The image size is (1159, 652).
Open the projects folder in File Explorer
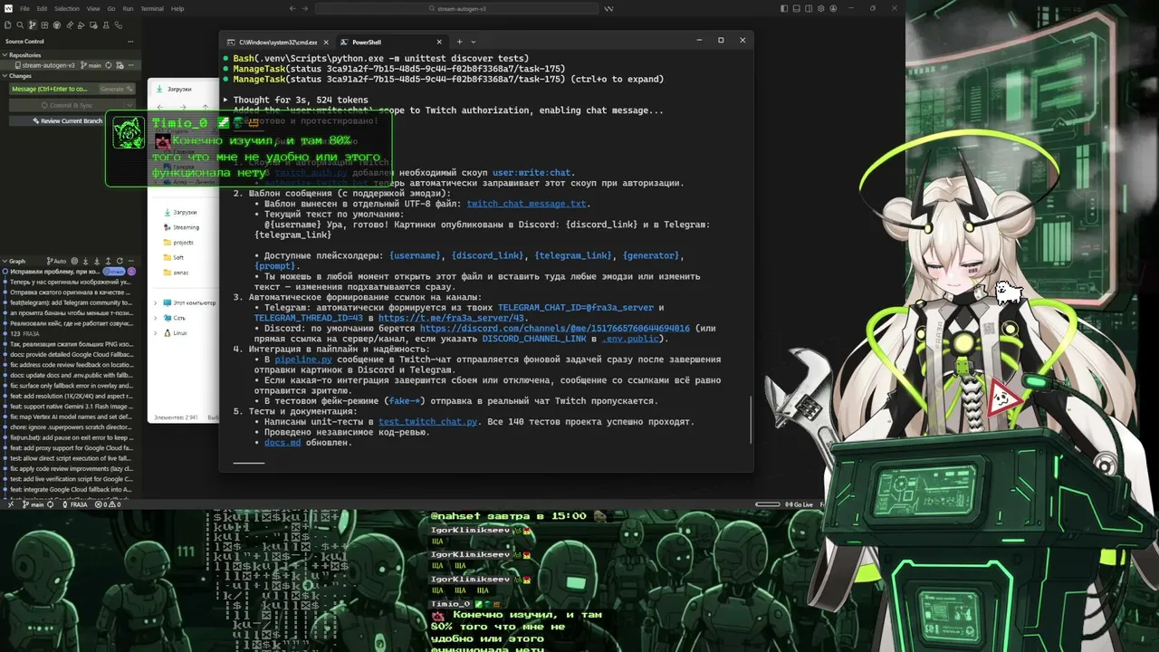(178, 243)
